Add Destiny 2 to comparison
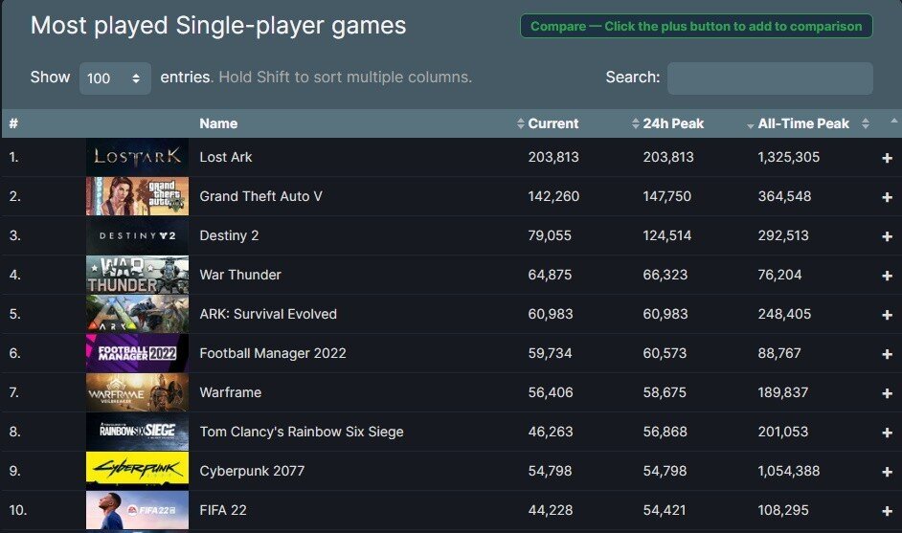The image size is (902, 533). [887, 236]
